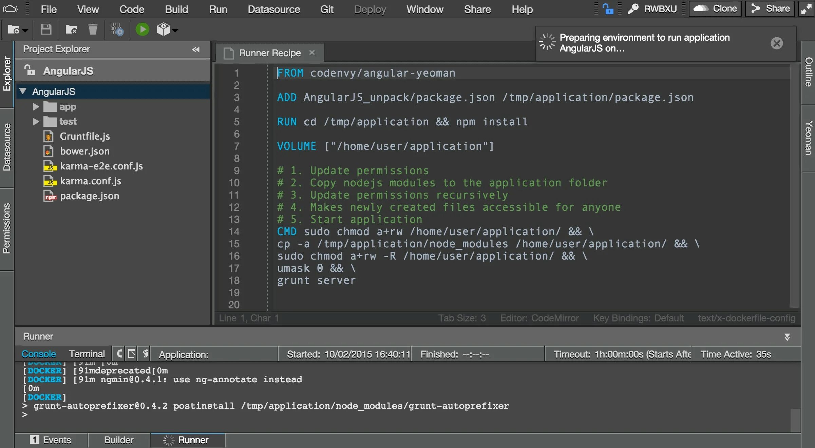The width and height of the screenshot is (815, 448).
Task: Click the RWBXU key permissions icon
Action: click(x=633, y=9)
